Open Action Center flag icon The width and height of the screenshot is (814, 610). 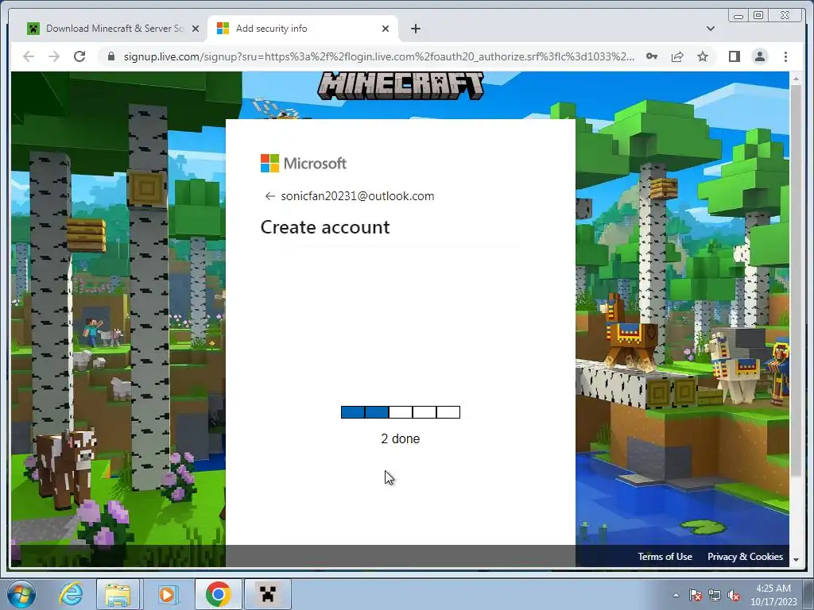point(696,595)
